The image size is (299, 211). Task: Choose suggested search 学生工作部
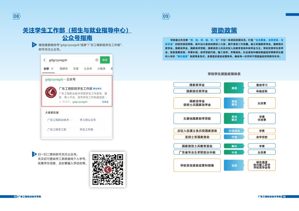click(x=86, y=129)
